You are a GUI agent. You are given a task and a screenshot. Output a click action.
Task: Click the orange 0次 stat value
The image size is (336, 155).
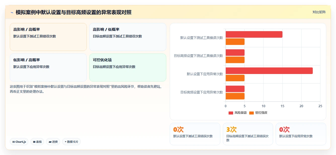pyautogui.click(x=178, y=129)
